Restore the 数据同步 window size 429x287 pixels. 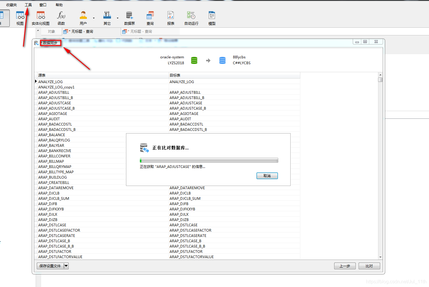pyautogui.click(x=365, y=42)
